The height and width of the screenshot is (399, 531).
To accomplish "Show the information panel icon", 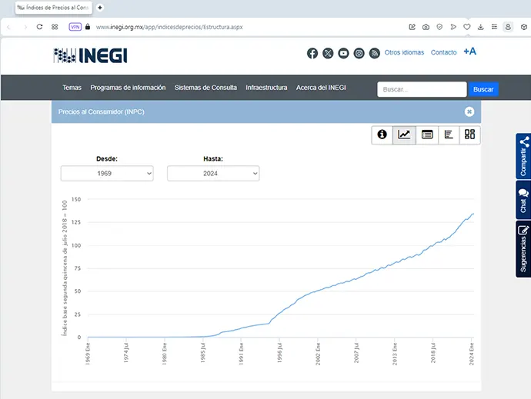I will point(382,135).
